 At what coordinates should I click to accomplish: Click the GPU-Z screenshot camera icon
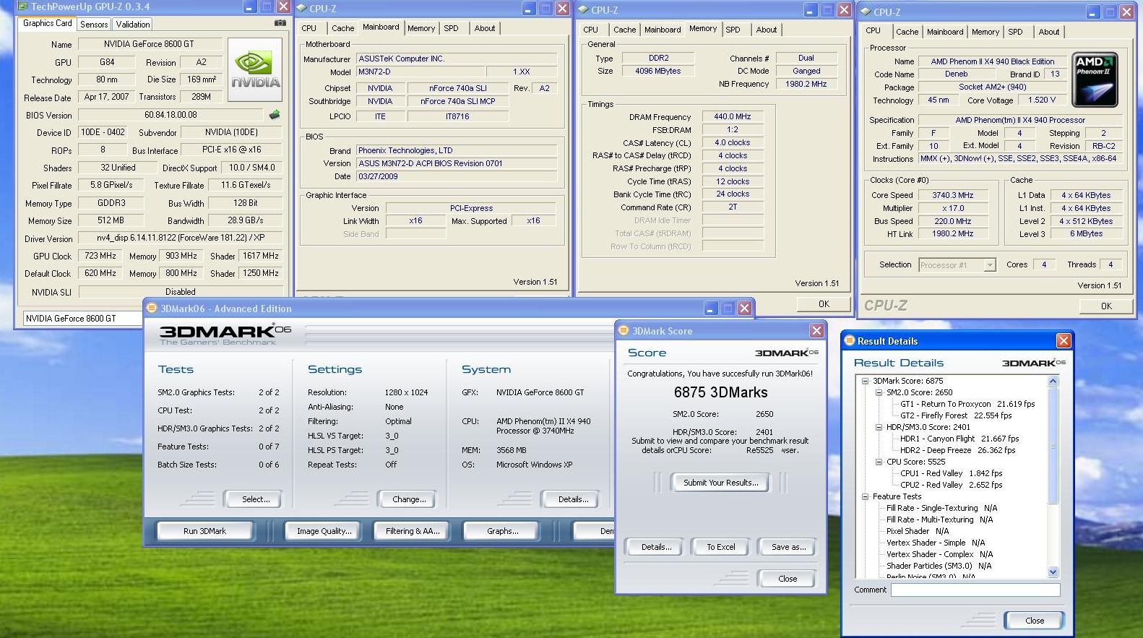[280, 23]
